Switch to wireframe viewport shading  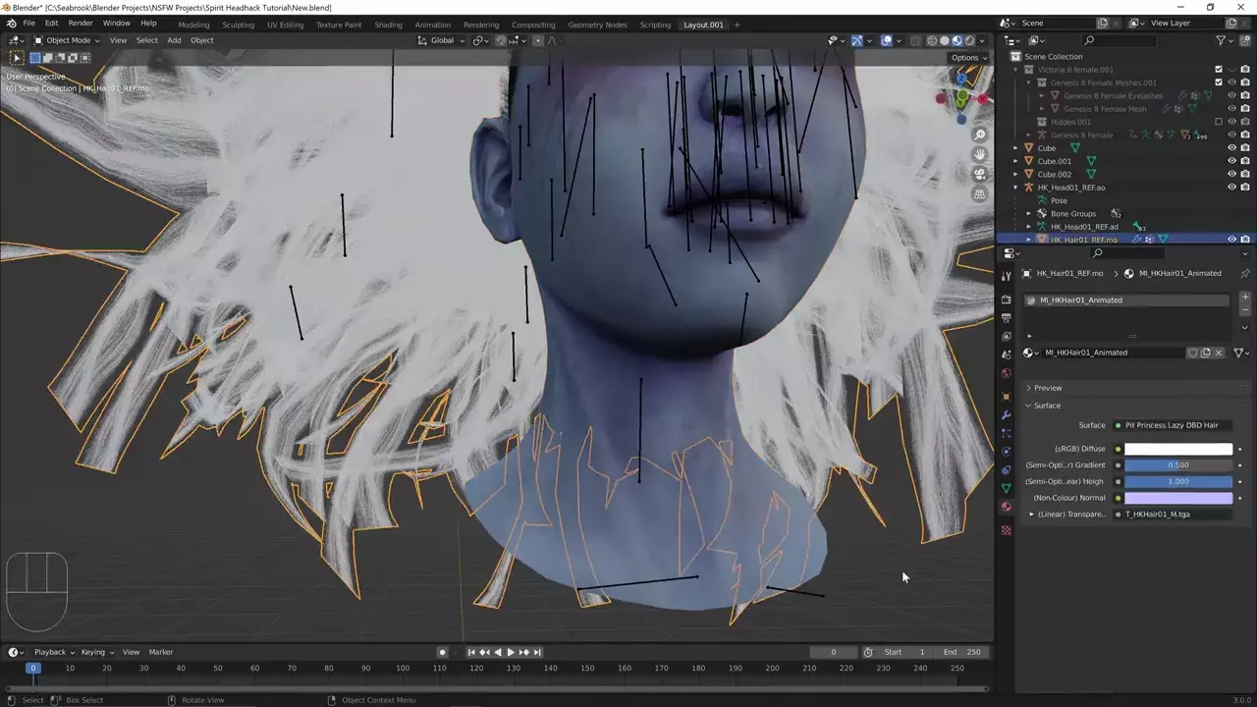[x=931, y=40]
